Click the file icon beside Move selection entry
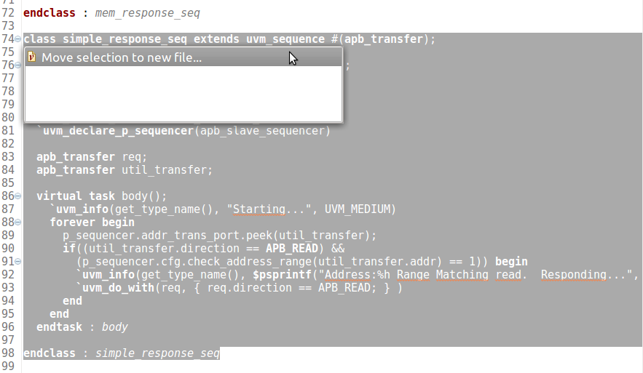643x373 pixels. point(31,57)
